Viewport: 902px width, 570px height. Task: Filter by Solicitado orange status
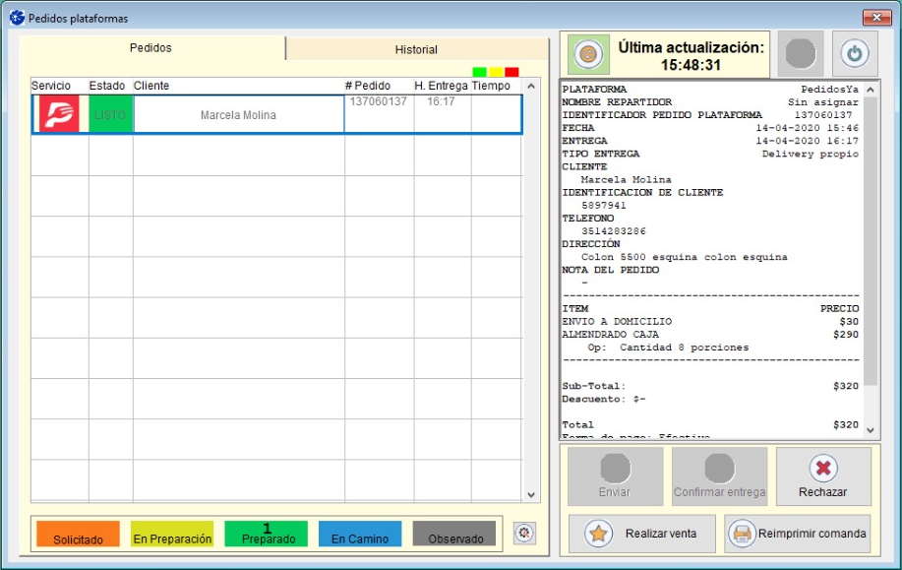pos(78,534)
